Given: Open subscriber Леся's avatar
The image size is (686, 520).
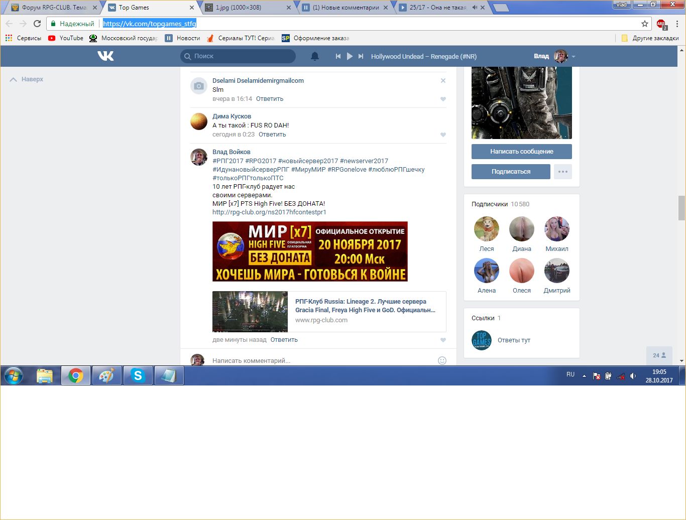Looking at the screenshot, I should [x=487, y=229].
